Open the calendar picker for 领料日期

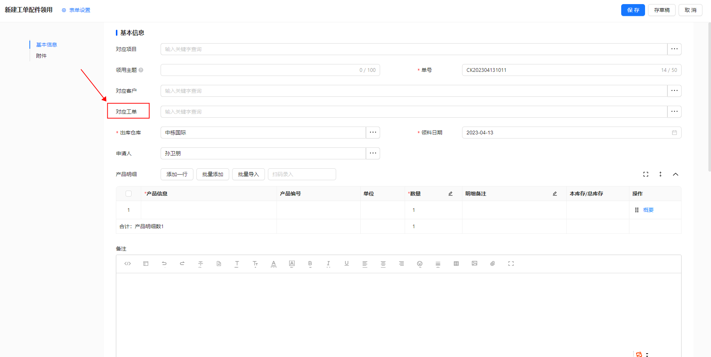(x=674, y=133)
